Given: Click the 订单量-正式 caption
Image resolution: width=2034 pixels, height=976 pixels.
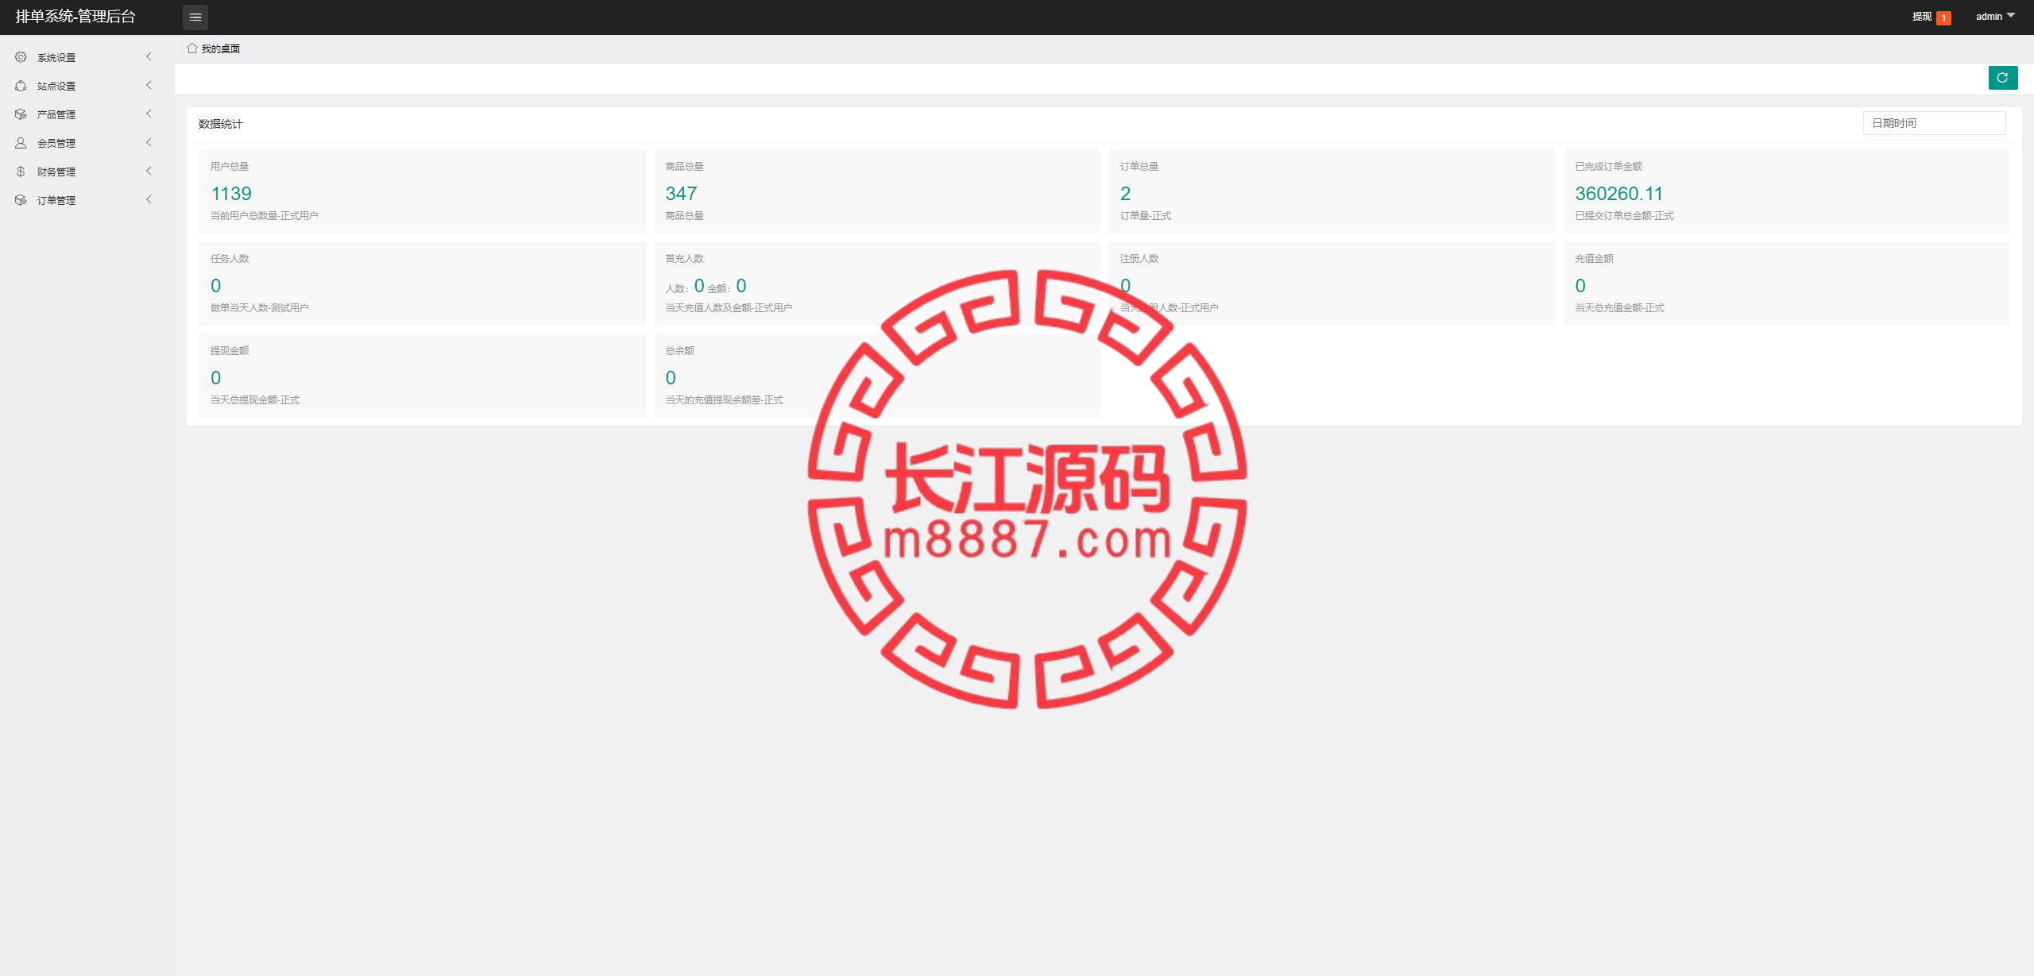Looking at the screenshot, I should [x=1145, y=216].
